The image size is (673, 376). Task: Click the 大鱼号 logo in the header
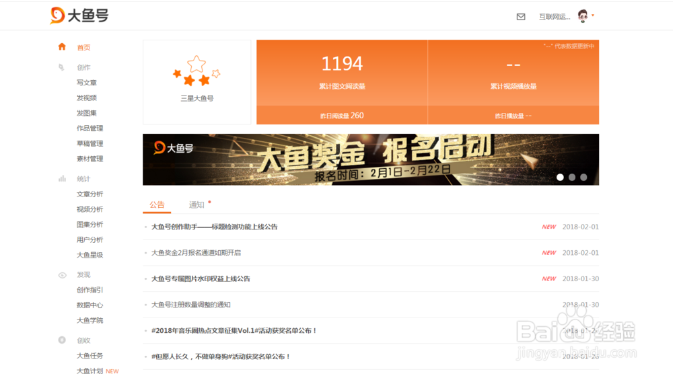[79, 15]
